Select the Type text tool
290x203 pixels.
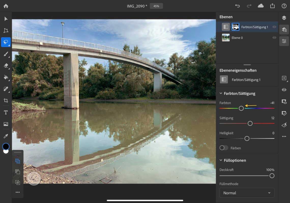click(x=6, y=112)
